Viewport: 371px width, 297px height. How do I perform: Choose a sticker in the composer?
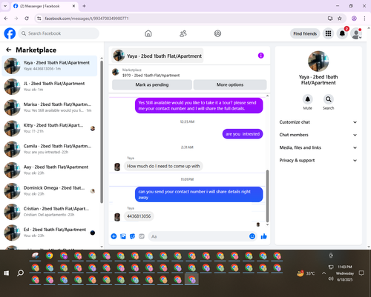pyautogui.click(x=132, y=236)
